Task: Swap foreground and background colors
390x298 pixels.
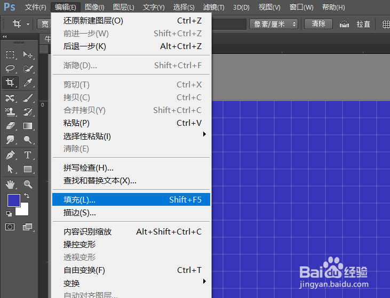Action: [27, 196]
